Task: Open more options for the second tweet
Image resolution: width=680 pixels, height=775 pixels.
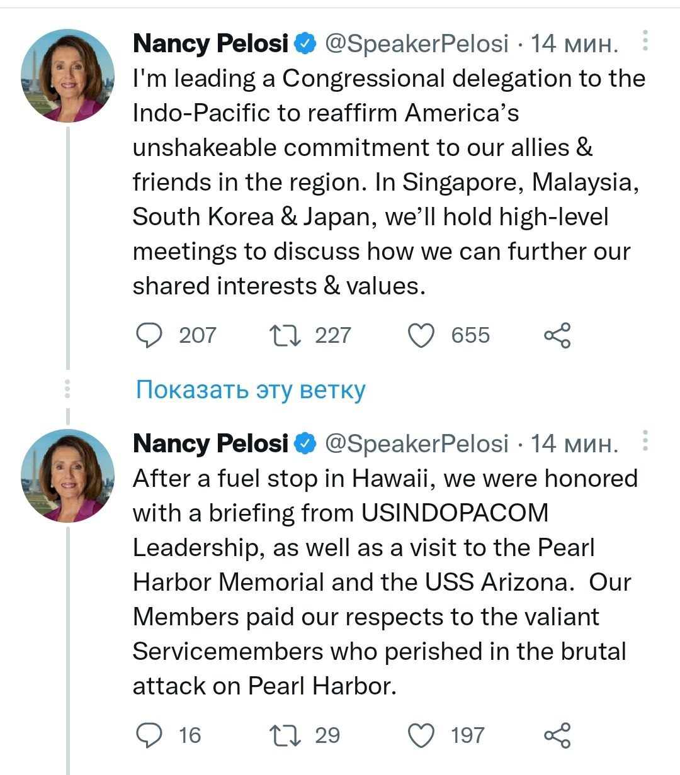Action: click(645, 442)
